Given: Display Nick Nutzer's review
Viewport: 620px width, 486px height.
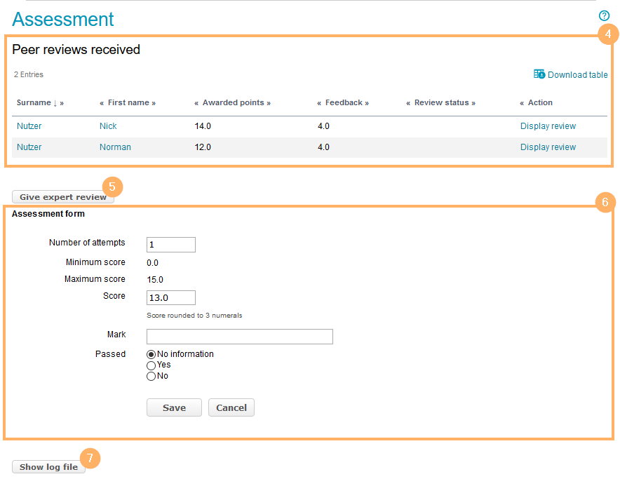Looking at the screenshot, I should [548, 126].
